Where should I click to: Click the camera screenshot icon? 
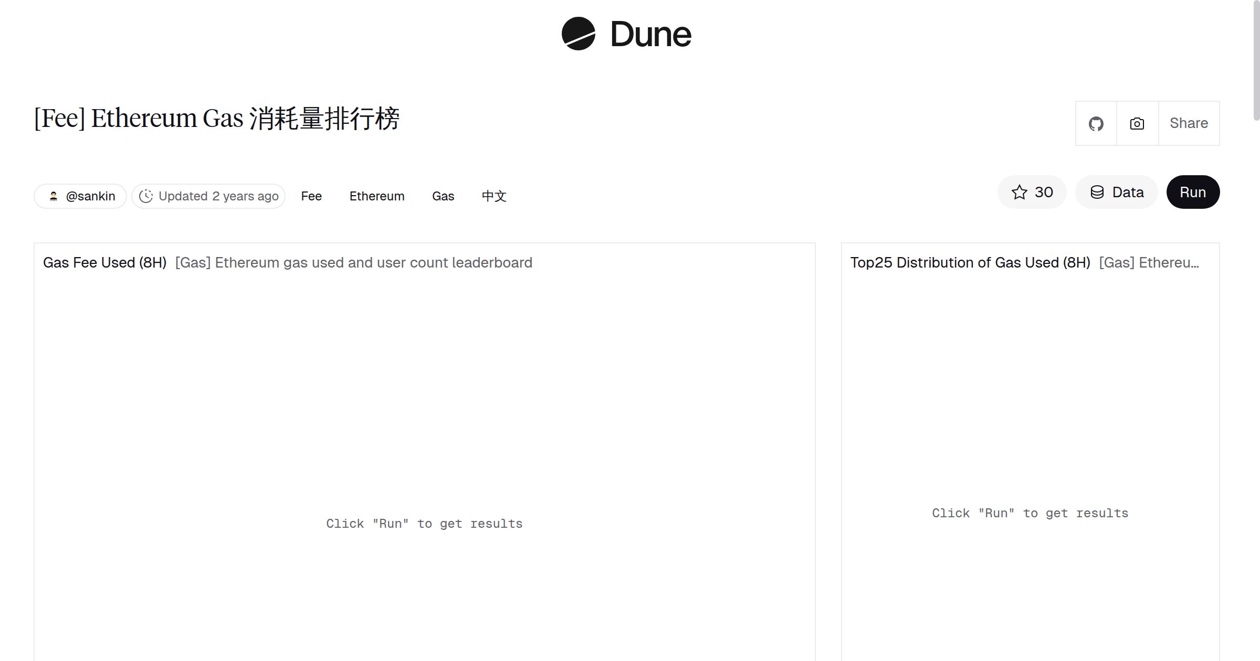(x=1137, y=123)
